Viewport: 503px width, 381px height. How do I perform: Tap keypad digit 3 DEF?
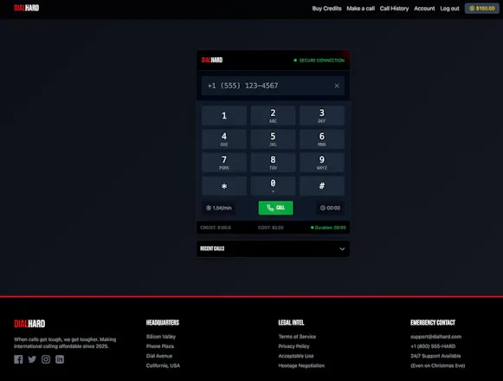[322, 115]
